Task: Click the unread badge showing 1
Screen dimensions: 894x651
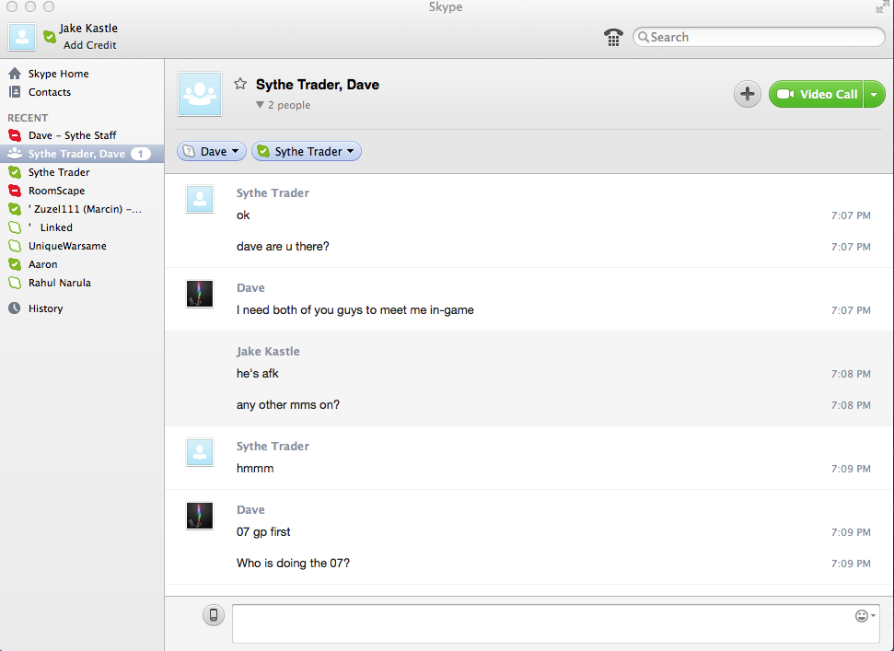Action: pyautogui.click(x=140, y=154)
